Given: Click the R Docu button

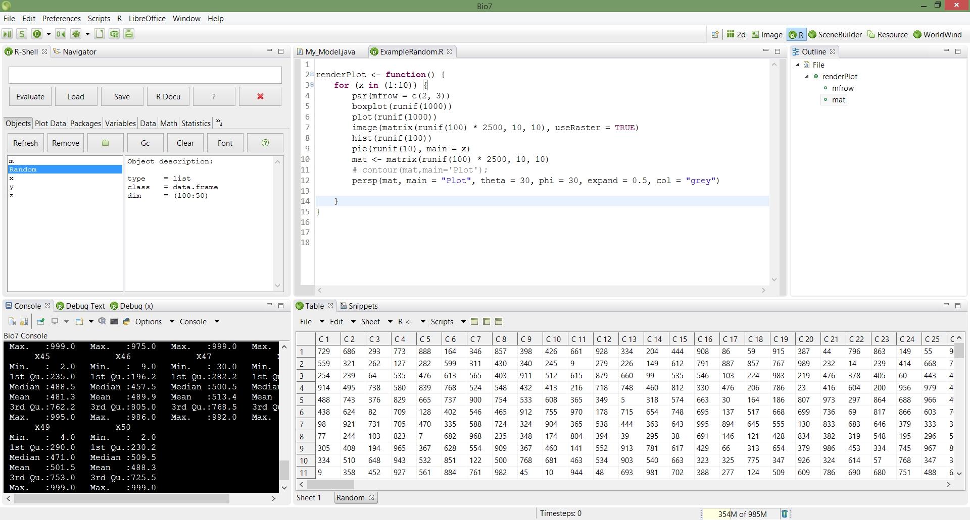Looking at the screenshot, I should point(168,97).
